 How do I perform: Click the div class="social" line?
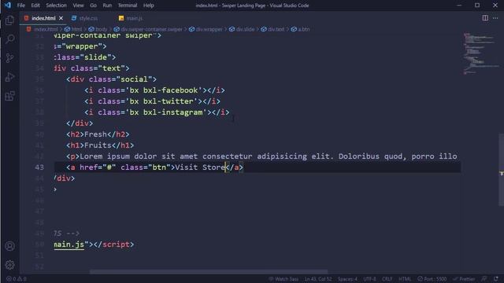[111, 79]
